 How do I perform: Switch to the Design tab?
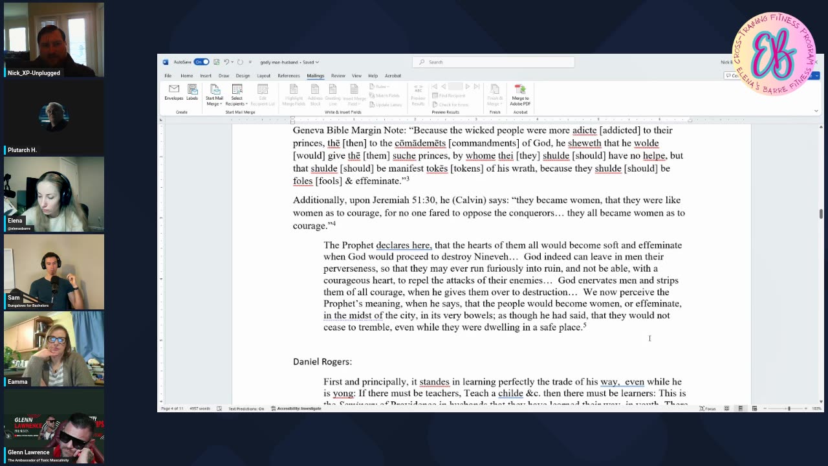pyautogui.click(x=243, y=76)
